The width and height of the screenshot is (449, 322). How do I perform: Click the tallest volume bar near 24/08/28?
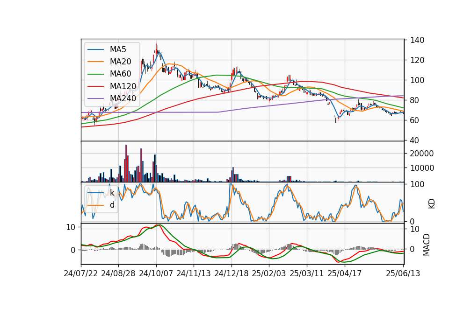[x=126, y=163]
